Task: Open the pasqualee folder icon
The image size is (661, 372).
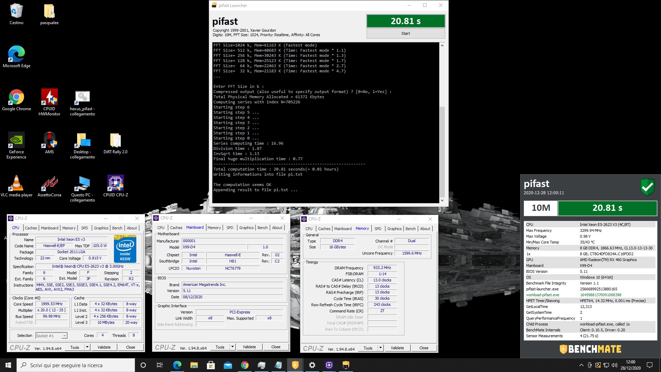Action: tap(49, 14)
